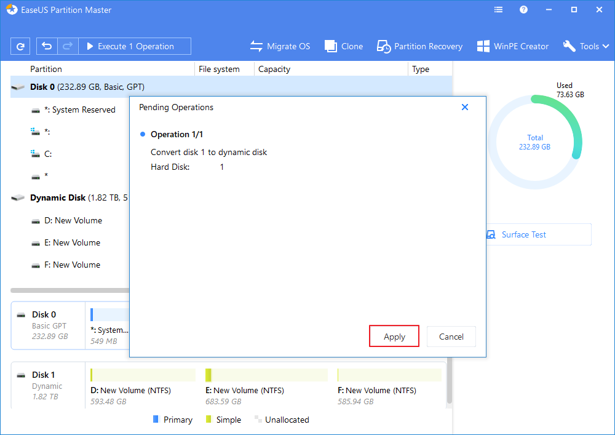The image size is (615, 435).
Task: Apply the pending operation
Action: (x=394, y=337)
